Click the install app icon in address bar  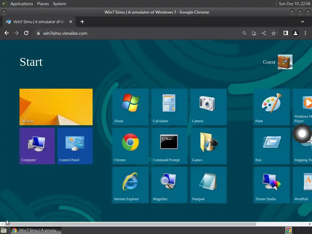[254, 33]
